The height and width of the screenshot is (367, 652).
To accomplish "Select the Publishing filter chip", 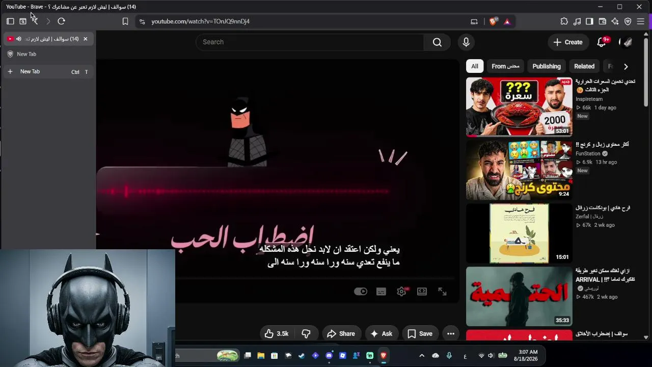I will (x=547, y=66).
